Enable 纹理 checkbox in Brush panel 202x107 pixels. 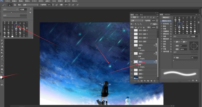[162, 29]
